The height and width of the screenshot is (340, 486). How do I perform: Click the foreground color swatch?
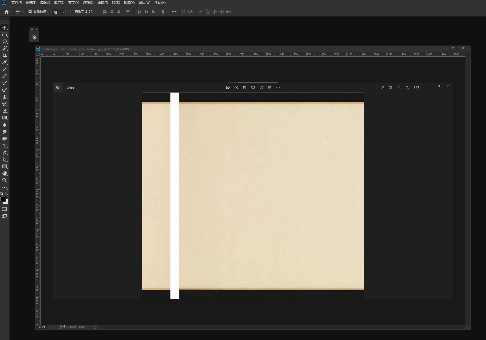(x=3, y=199)
